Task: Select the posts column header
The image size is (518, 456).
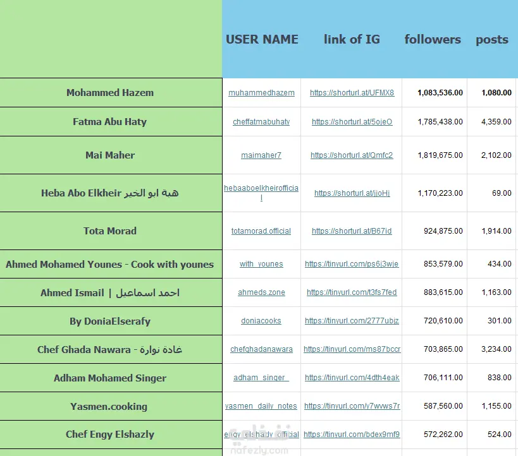Action: coord(492,39)
